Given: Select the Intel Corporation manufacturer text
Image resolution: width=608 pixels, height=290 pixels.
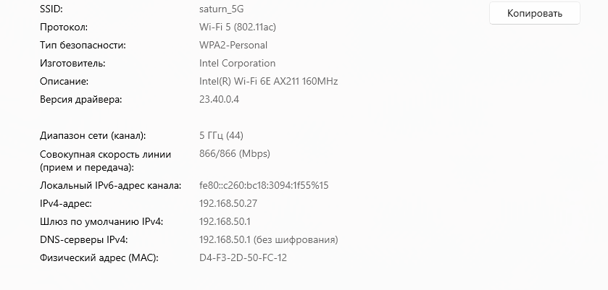Looking at the screenshot, I should pos(237,63).
